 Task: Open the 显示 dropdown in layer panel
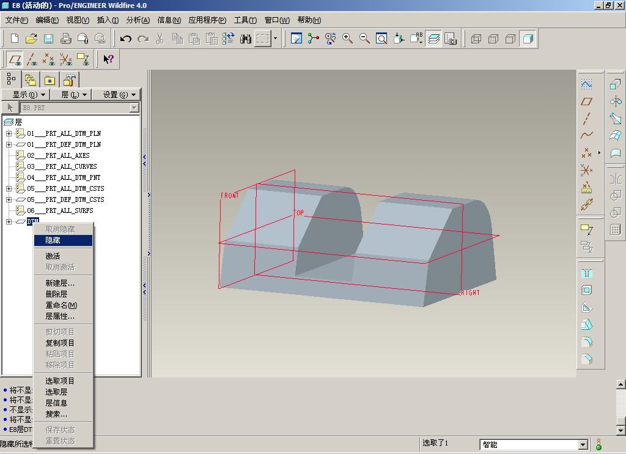click(29, 94)
